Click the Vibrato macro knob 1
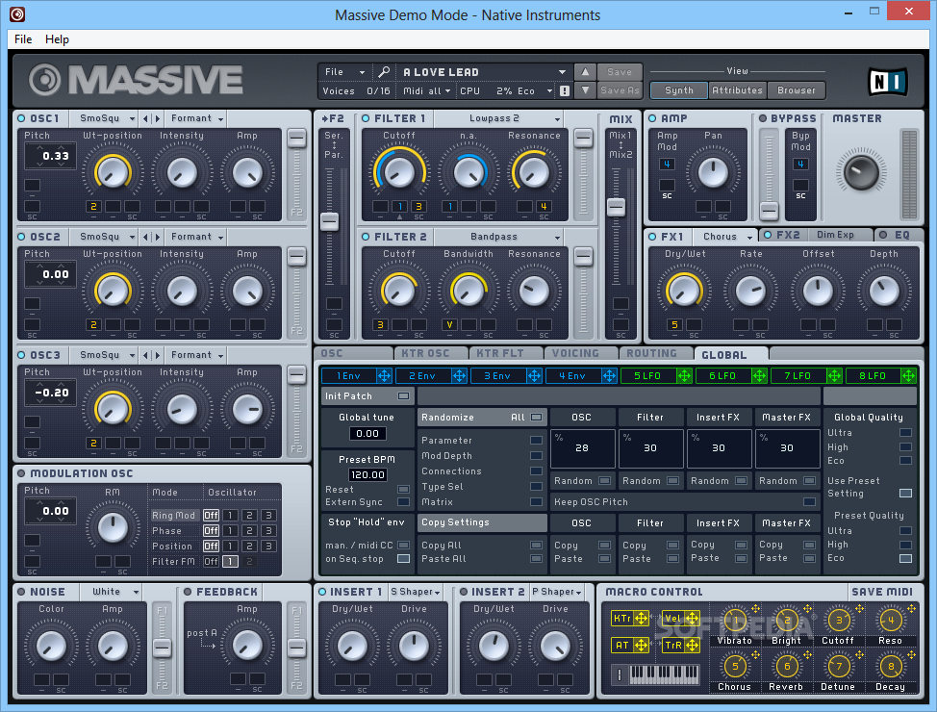This screenshot has height=712, width=937. [735, 620]
